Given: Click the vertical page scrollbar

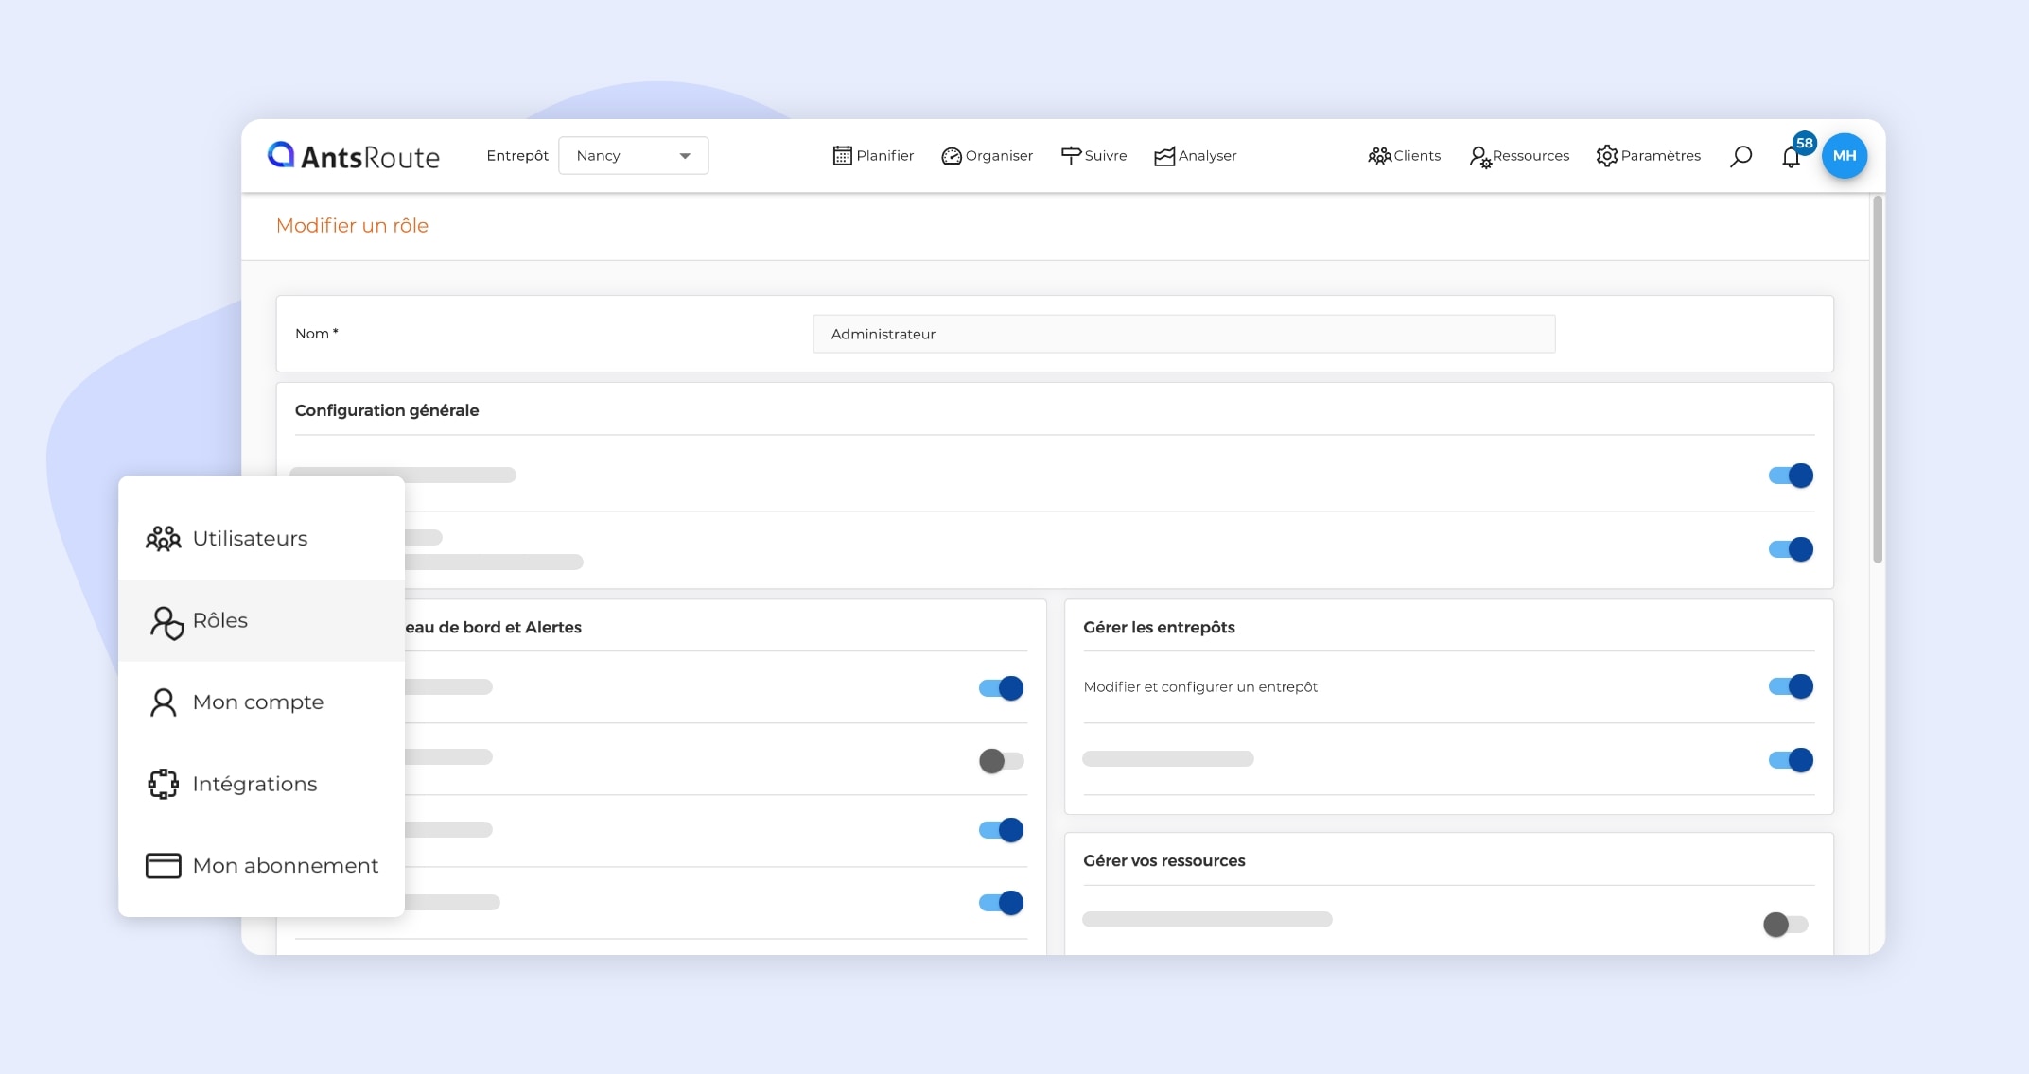Looking at the screenshot, I should 1877,378.
